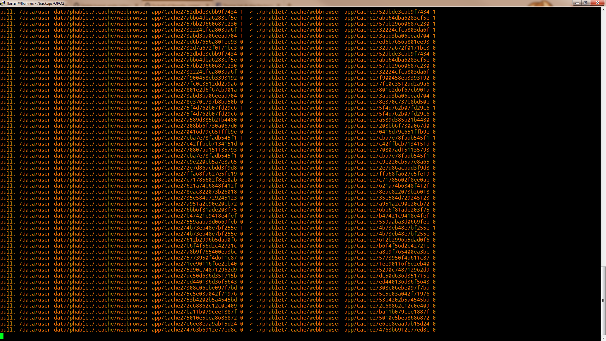Click source path ending 5290c748712962d9_0

coord(131,270)
